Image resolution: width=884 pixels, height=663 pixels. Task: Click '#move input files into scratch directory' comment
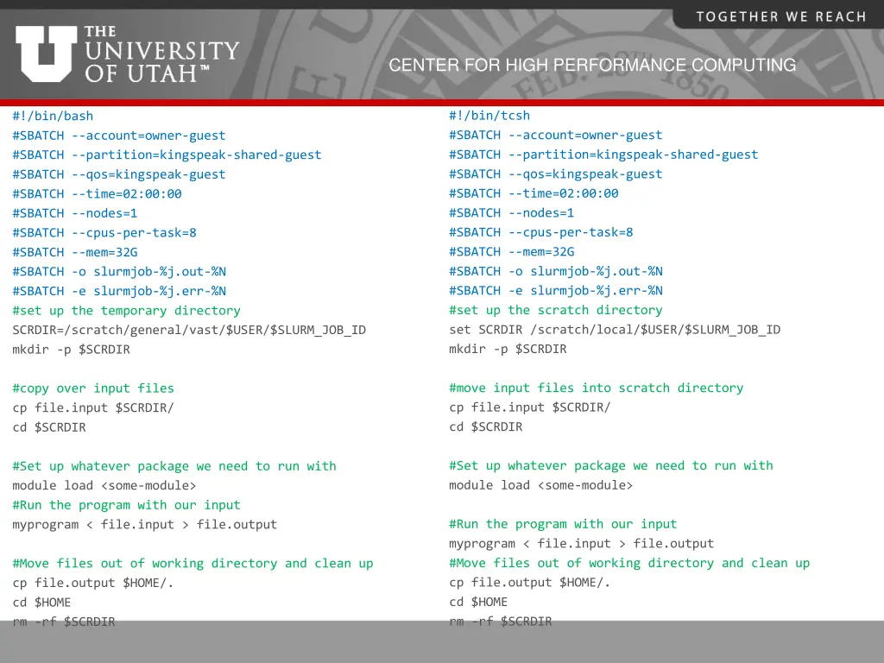pyautogui.click(x=596, y=388)
